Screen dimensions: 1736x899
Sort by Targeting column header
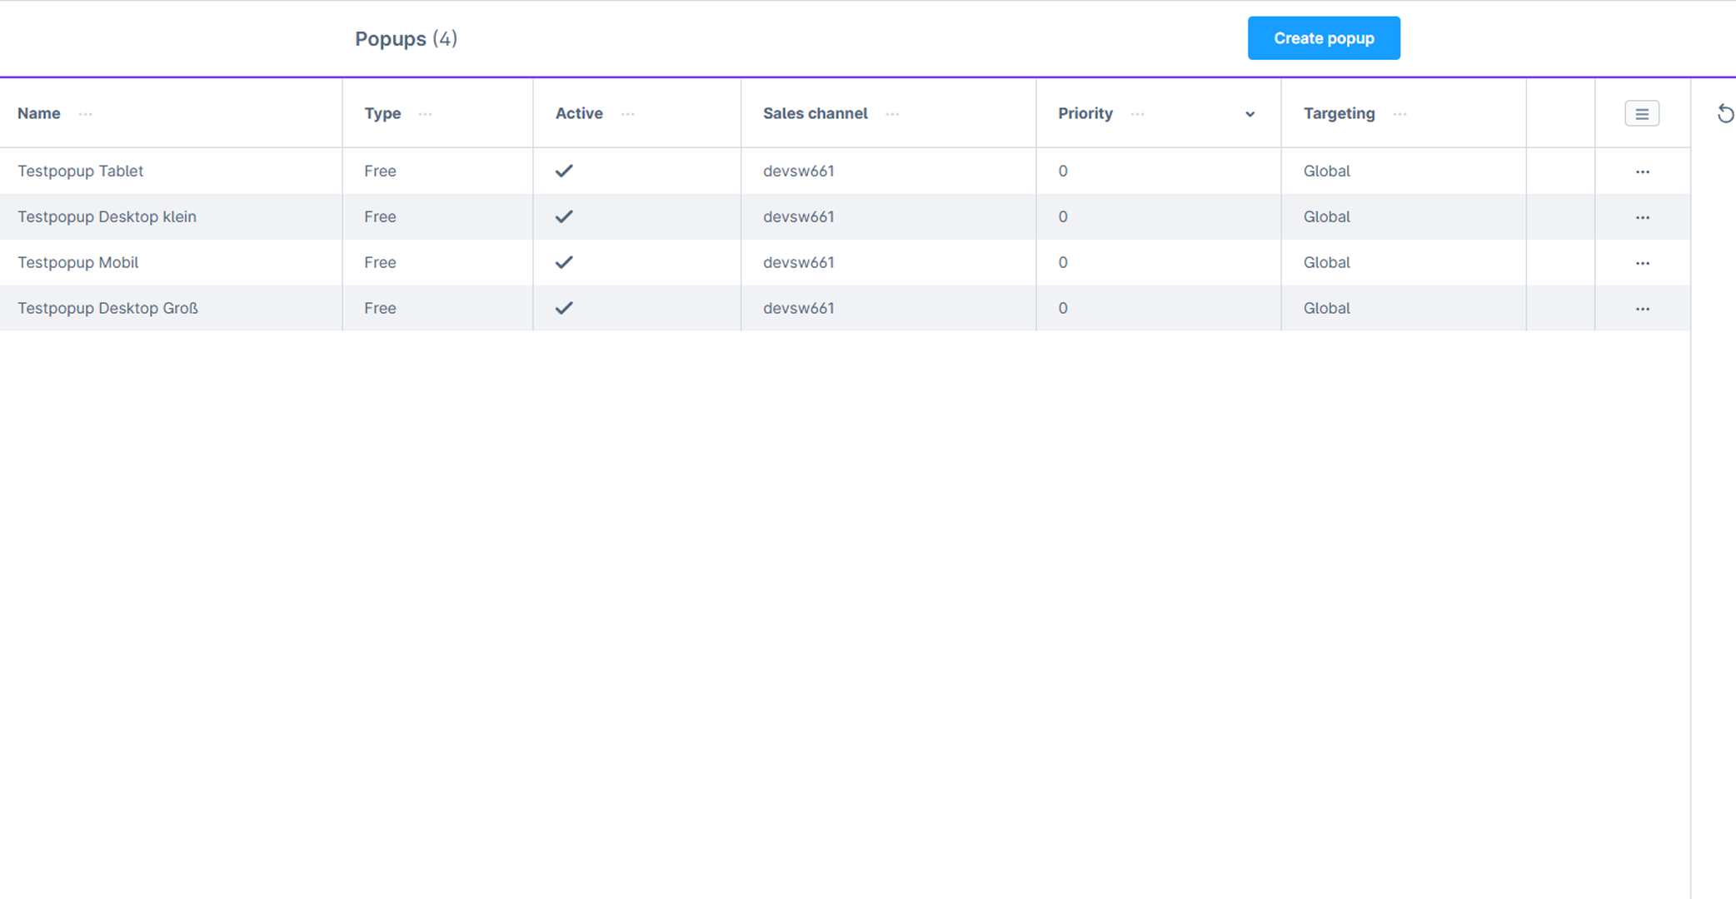pos(1339,113)
